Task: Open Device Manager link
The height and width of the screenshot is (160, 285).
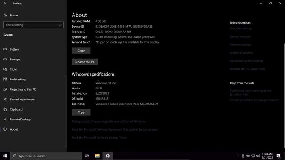Action: point(240,36)
